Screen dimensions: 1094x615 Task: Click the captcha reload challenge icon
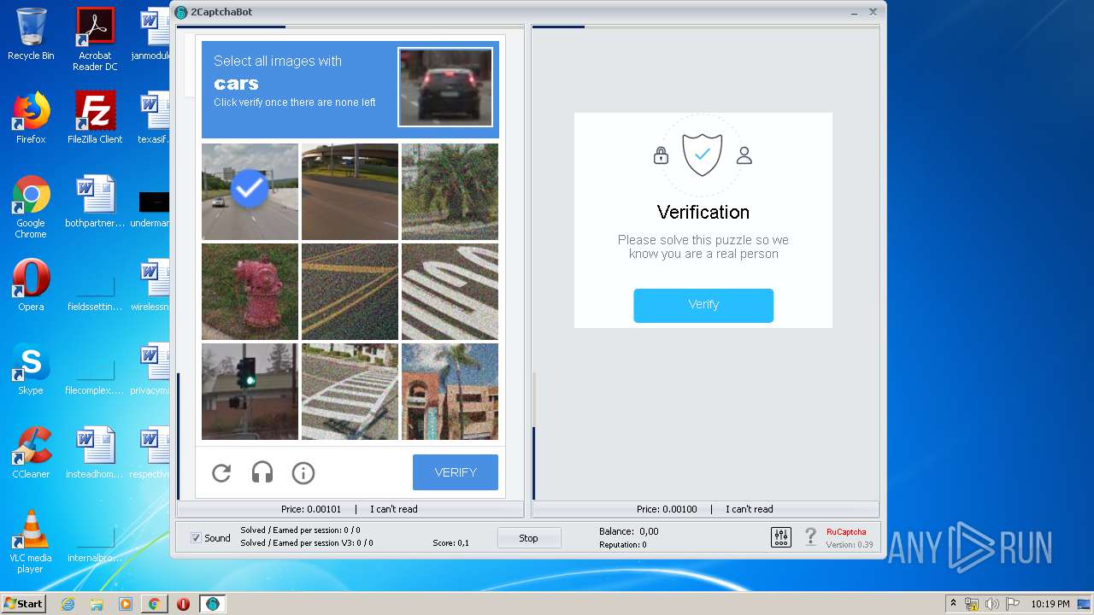pos(221,472)
